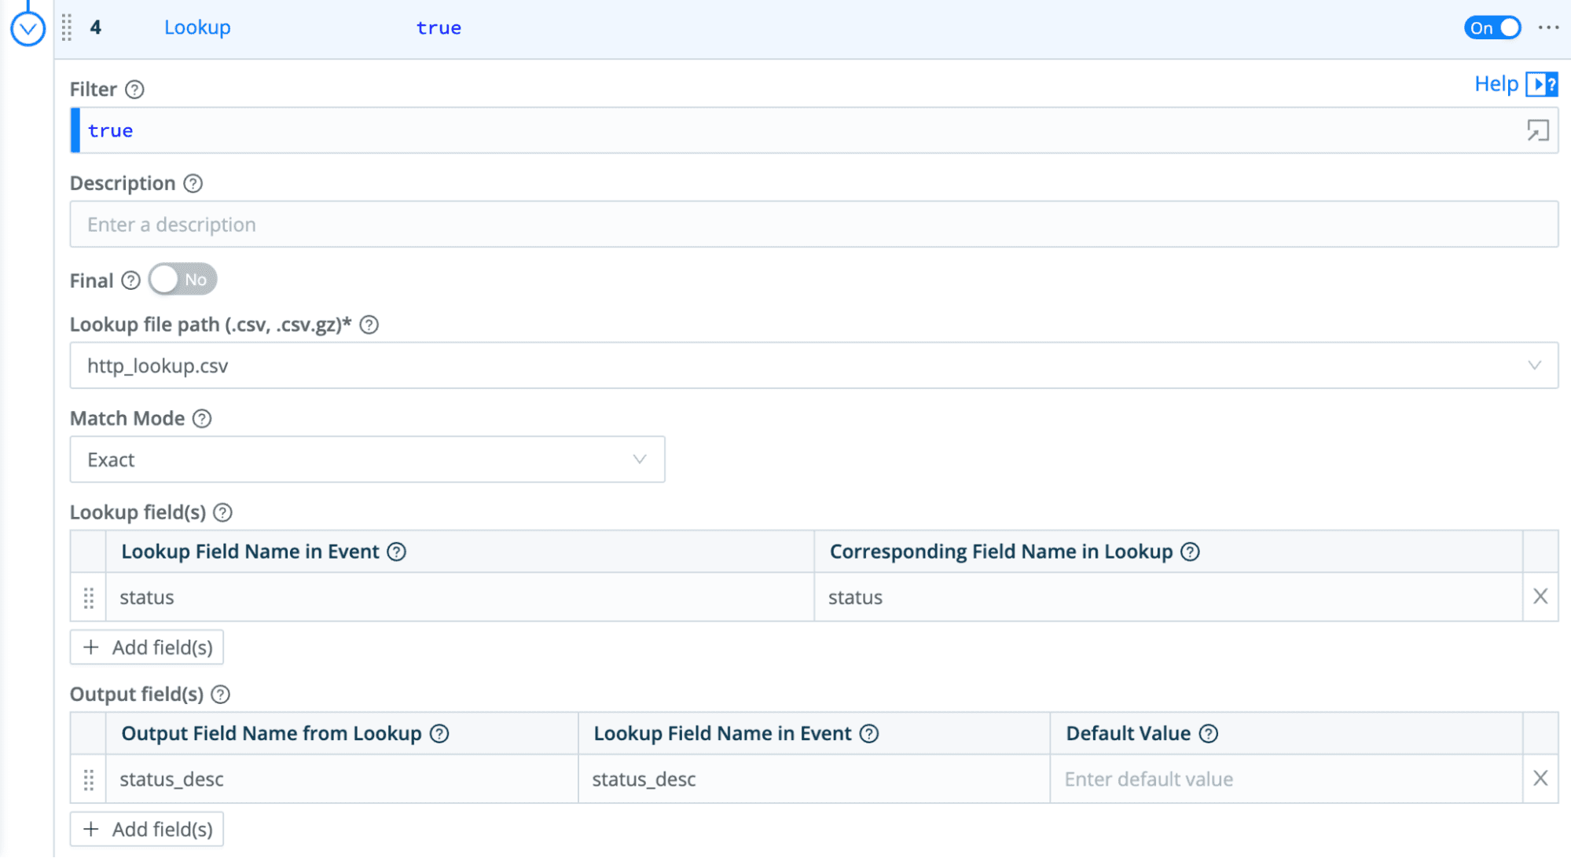Click drag handle beside Lookup function 4

tap(67, 27)
